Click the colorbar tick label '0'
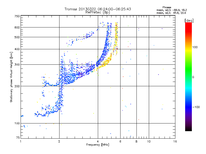Screen dimensions: 206x154 point(193,77)
